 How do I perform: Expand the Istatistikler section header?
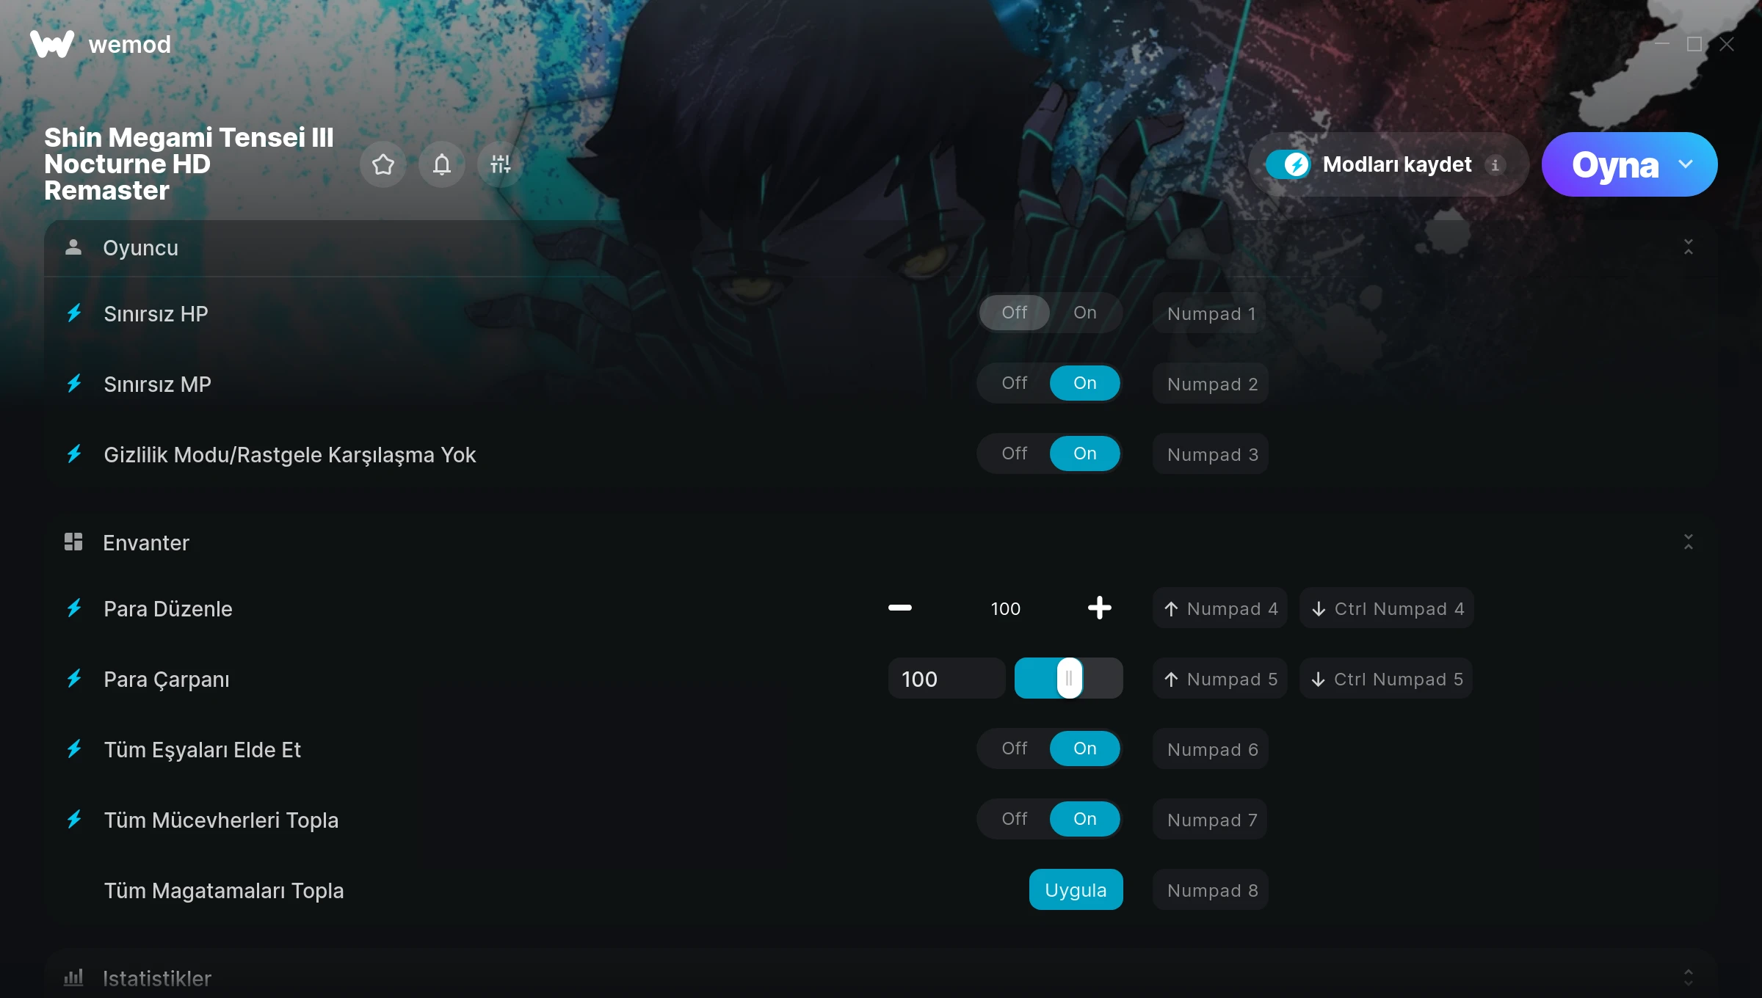[x=881, y=977]
